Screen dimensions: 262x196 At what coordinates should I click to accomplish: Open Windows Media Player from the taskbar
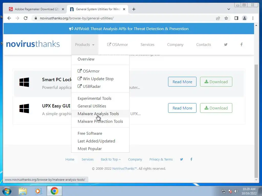(38, 191)
